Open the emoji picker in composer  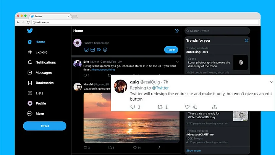click(x=105, y=50)
